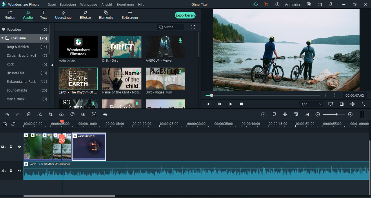Open the 1/2 preview quality dropdown
The height and width of the screenshot is (198, 371).
[311, 104]
